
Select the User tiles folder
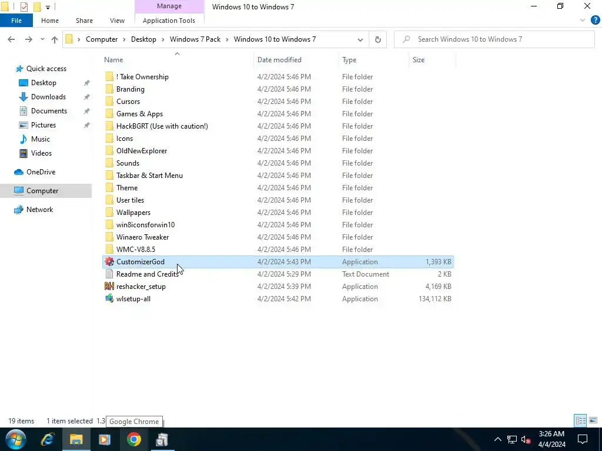(130, 200)
